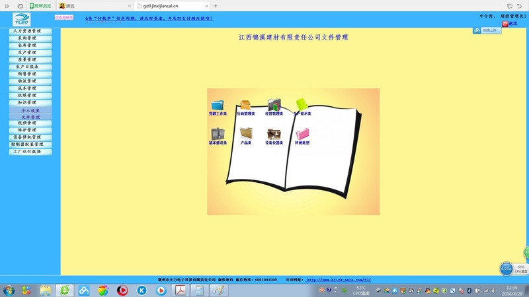The width and height of the screenshot is (529, 297).
Task: Click the 退出 logout button
Action: point(509,23)
